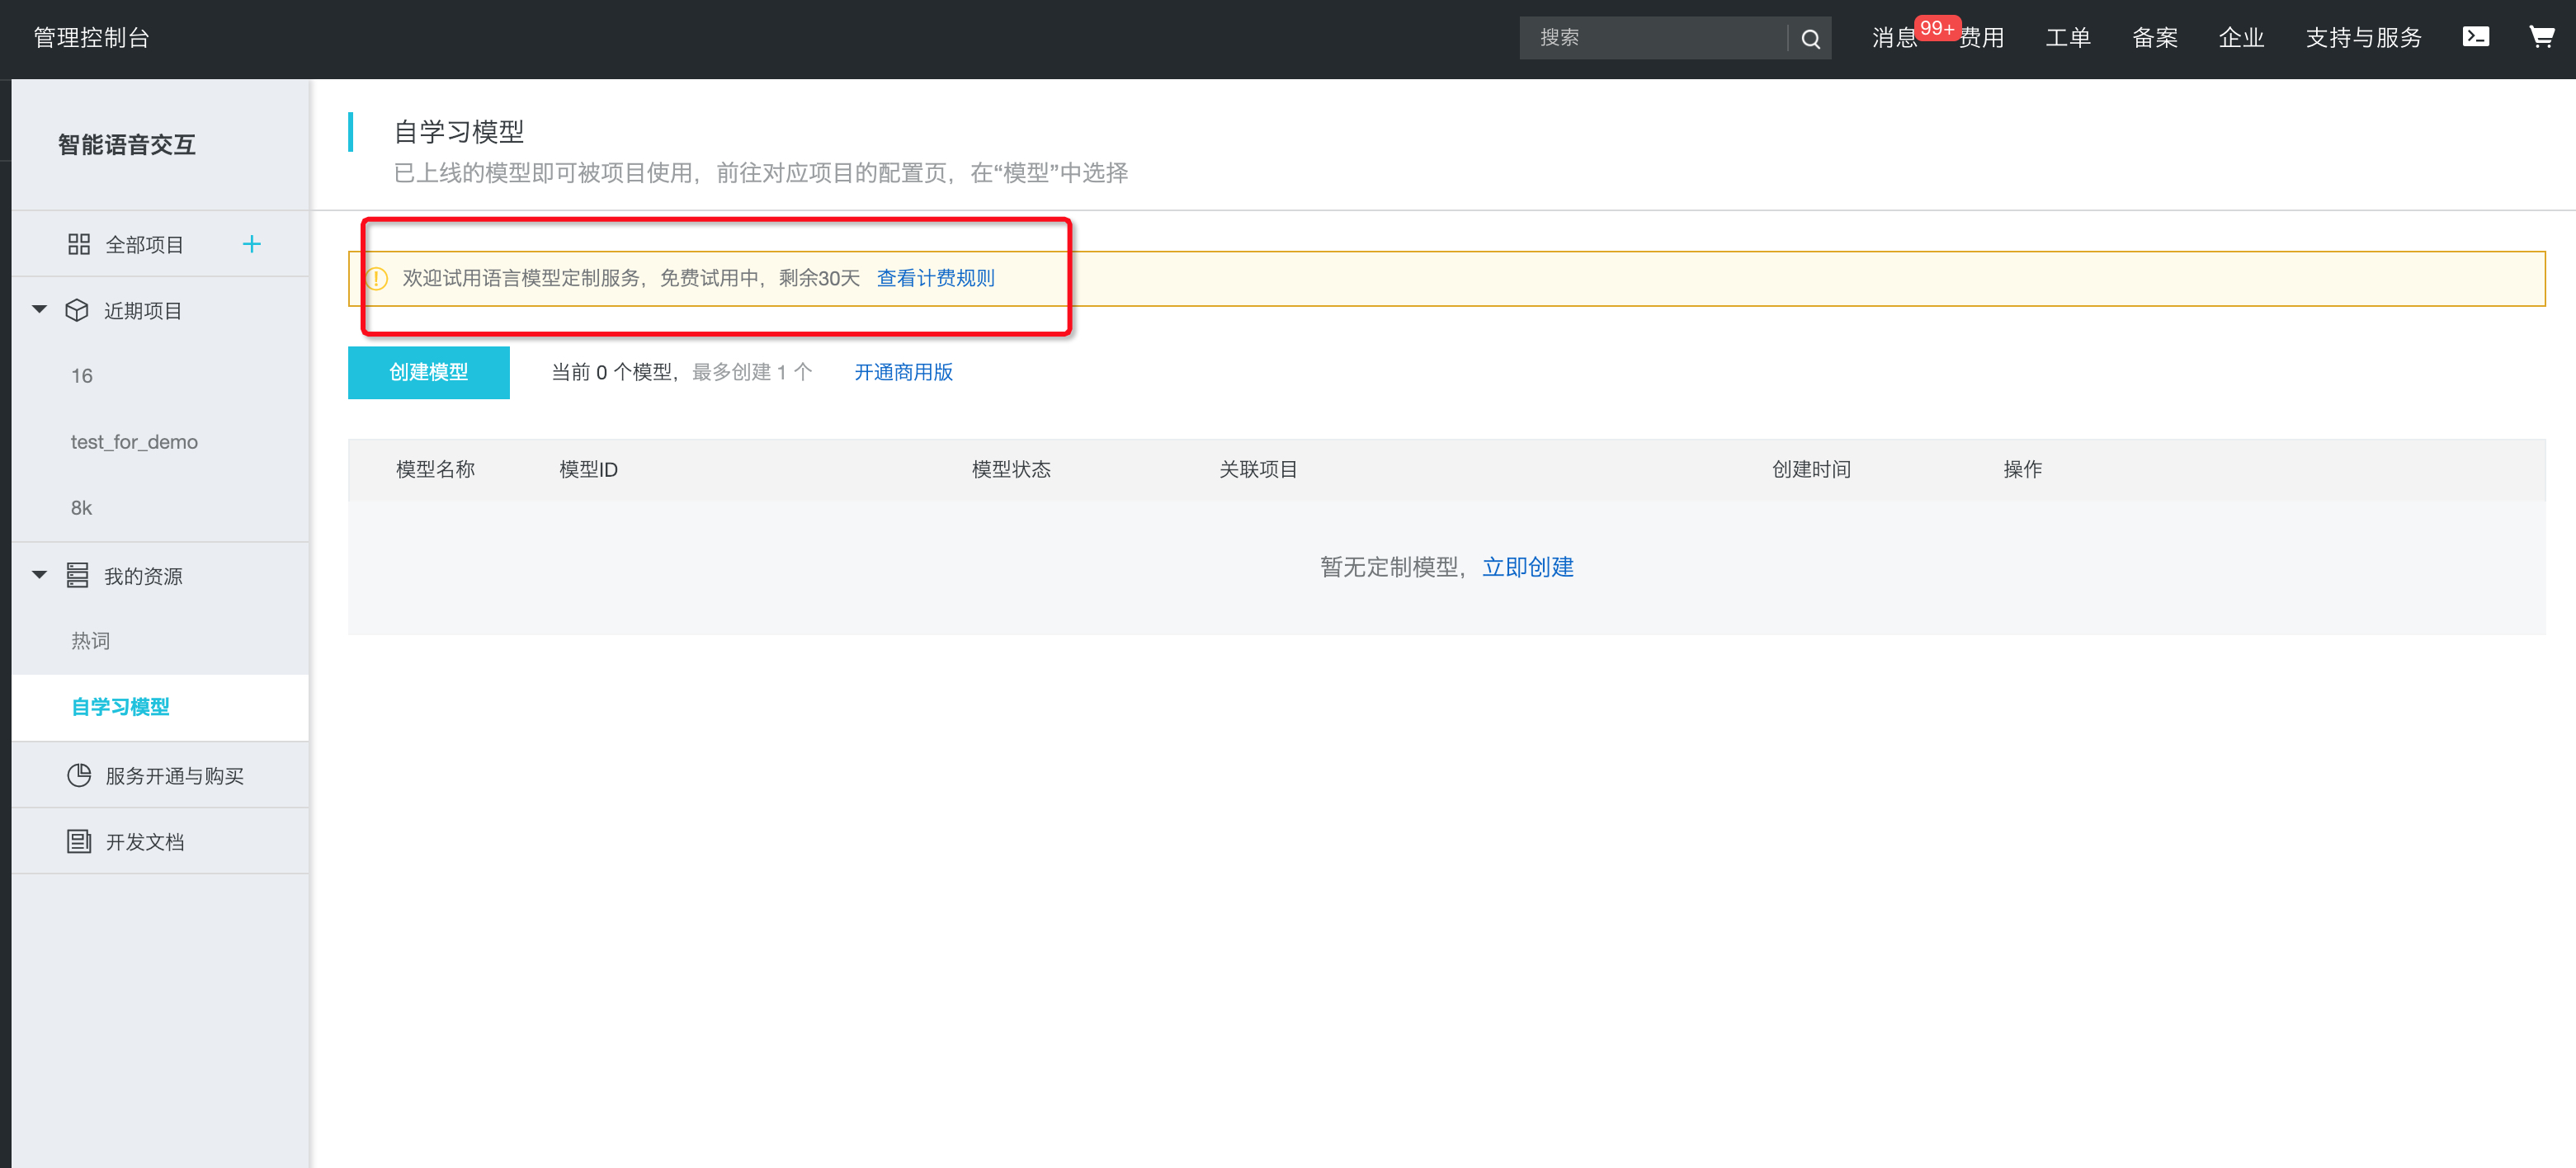Select the test_for_demo project
This screenshot has height=1168, width=2576.
click(134, 442)
